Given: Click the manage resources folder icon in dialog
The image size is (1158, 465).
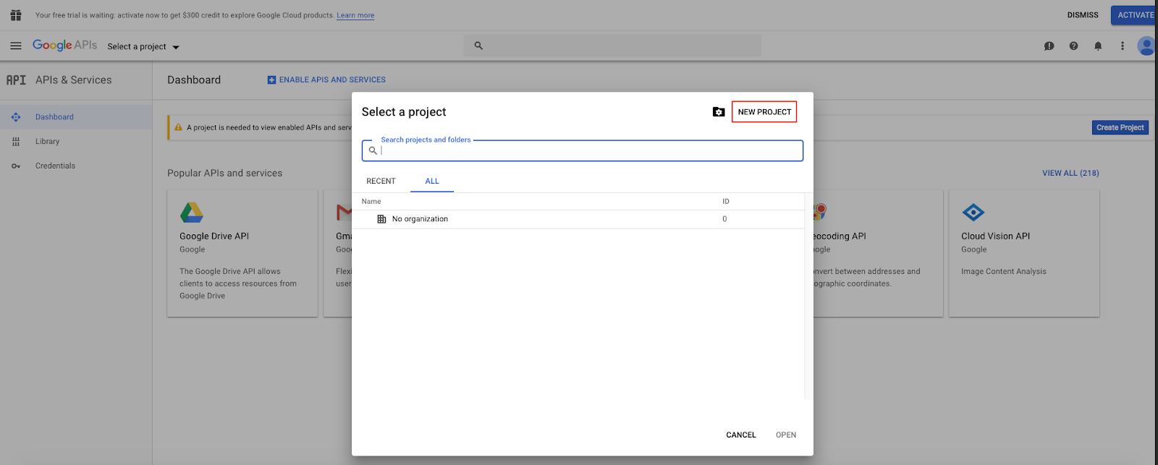Looking at the screenshot, I should pos(719,112).
